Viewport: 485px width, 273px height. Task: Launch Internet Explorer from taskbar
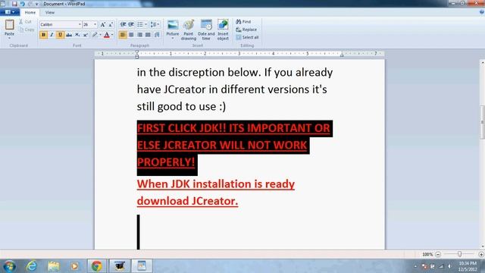[x=32, y=266]
